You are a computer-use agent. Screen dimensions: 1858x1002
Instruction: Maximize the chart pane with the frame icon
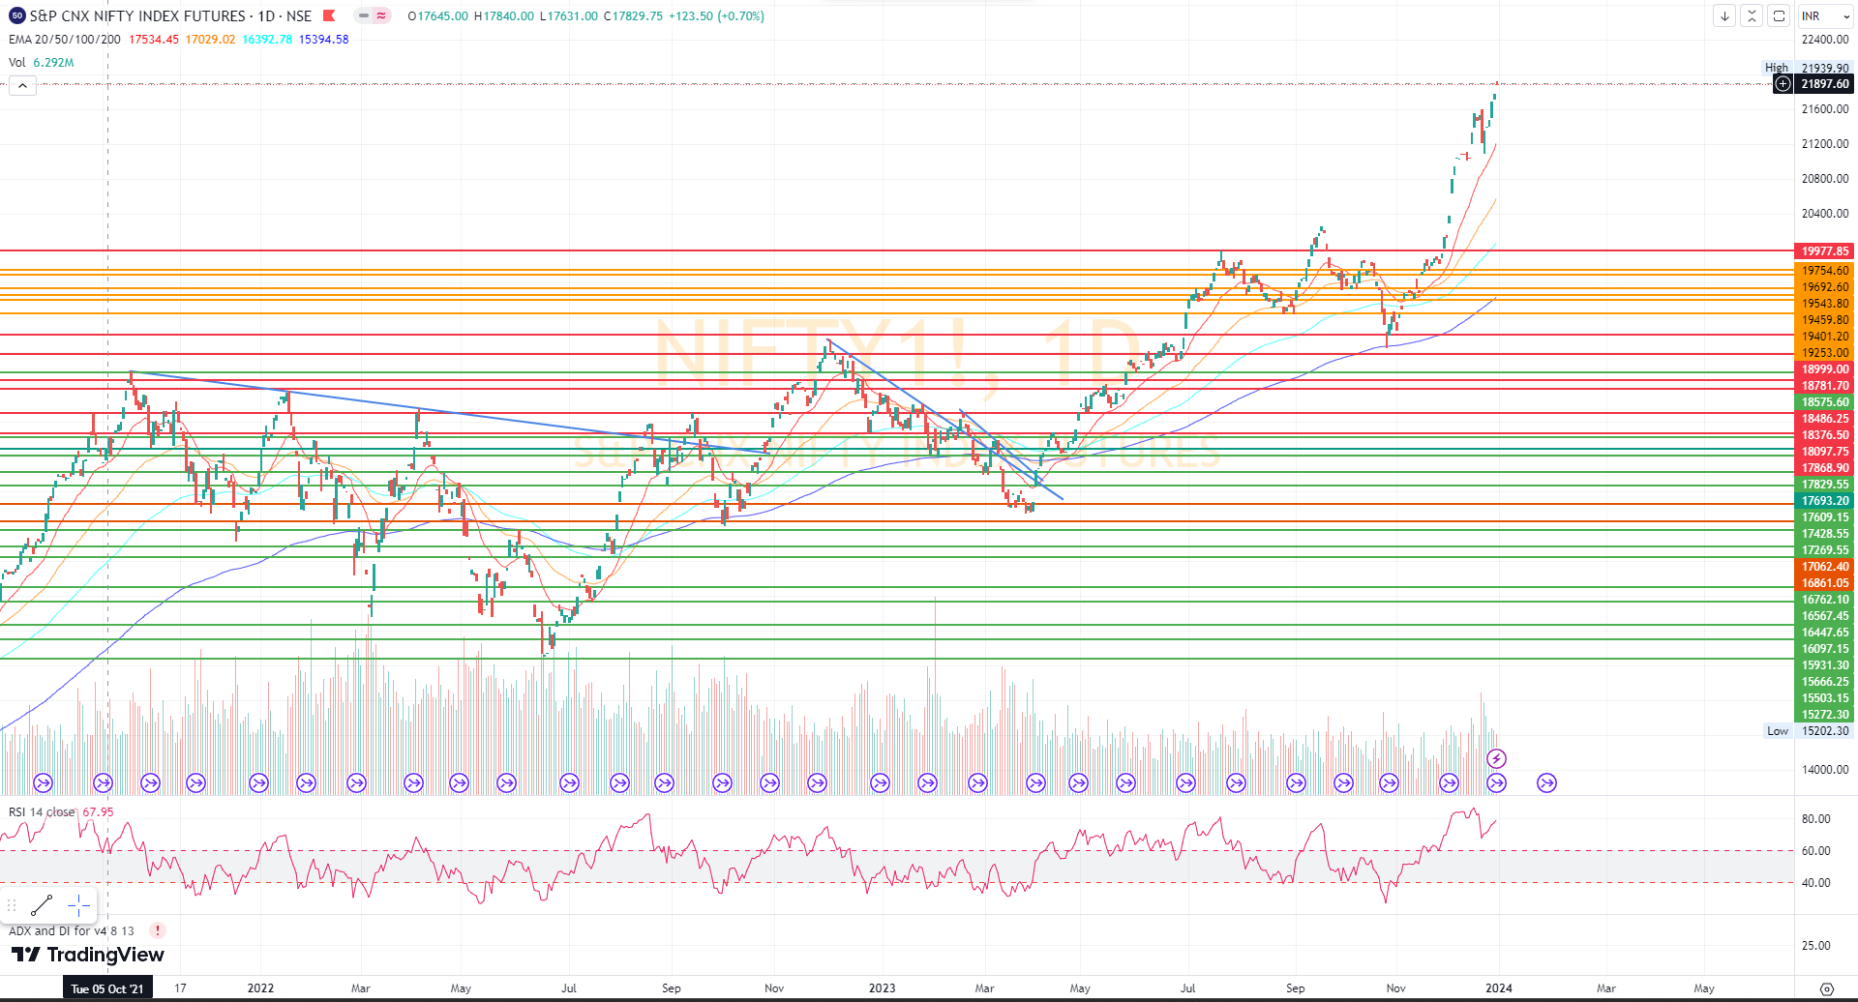coord(1779,15)
